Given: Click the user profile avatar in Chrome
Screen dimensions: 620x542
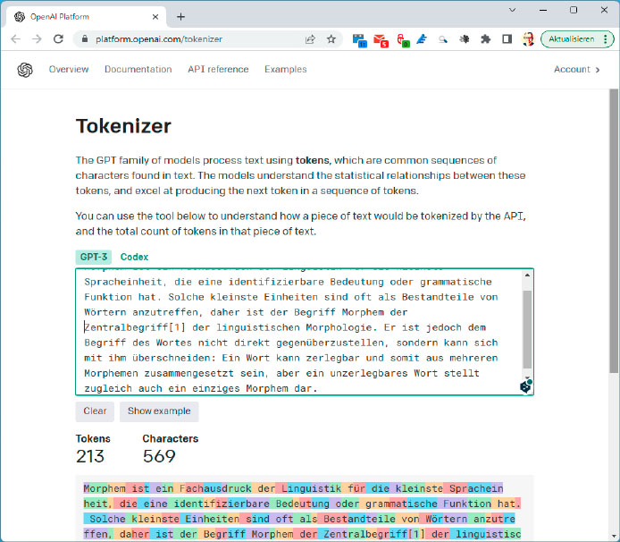Looking at the screenshot, I should coord(528,39).
